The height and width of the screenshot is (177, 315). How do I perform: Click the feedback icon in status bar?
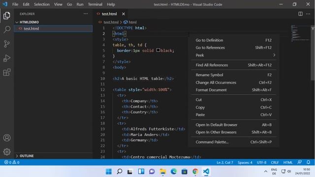coord(299,162)
